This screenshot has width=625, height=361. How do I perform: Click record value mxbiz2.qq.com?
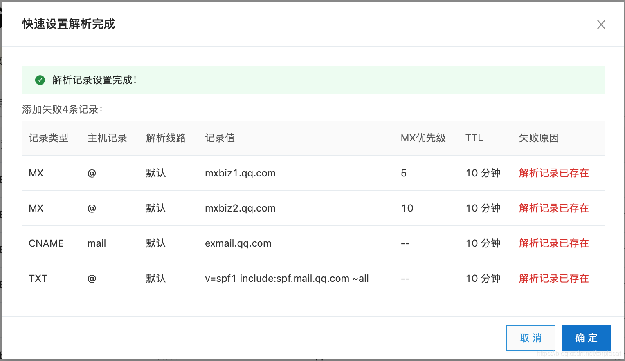(240, 208)
